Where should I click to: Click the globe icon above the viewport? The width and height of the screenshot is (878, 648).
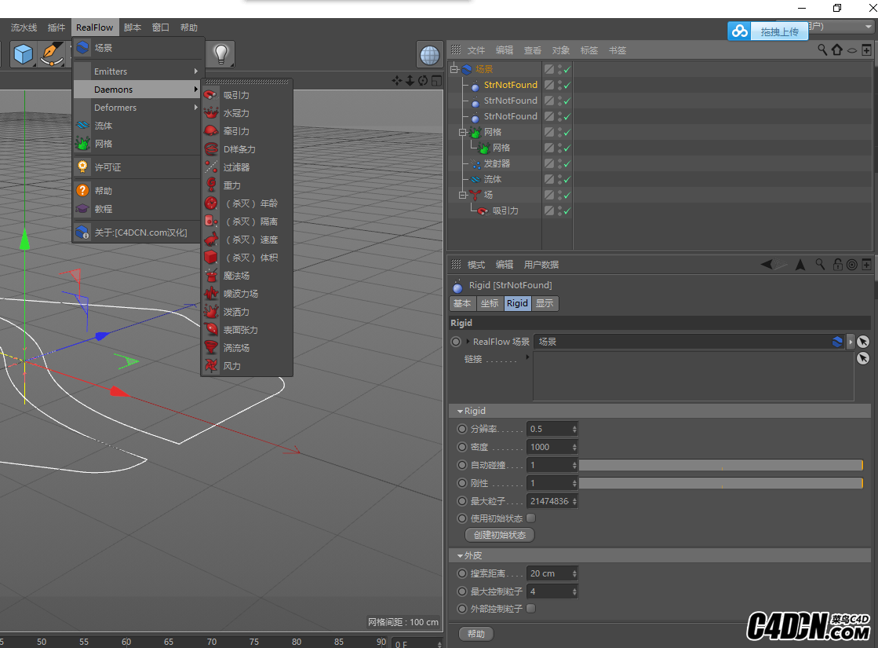click(429, 54)
